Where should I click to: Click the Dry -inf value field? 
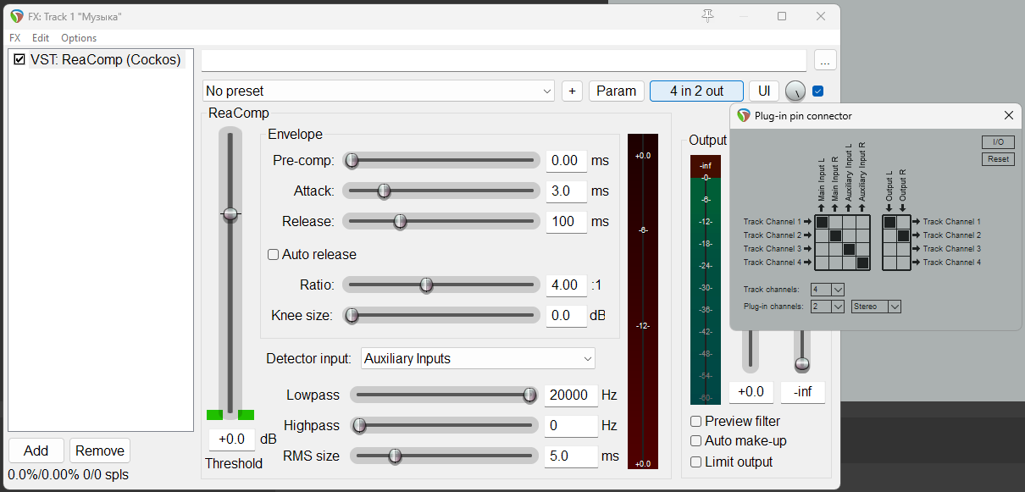[x=802, y=391]
